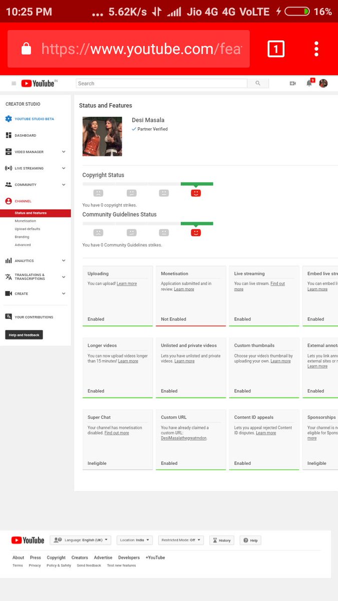Open the YouTube hamburger guide menu
The width and height of the screenshot is (338, 601).
(14, 84)
